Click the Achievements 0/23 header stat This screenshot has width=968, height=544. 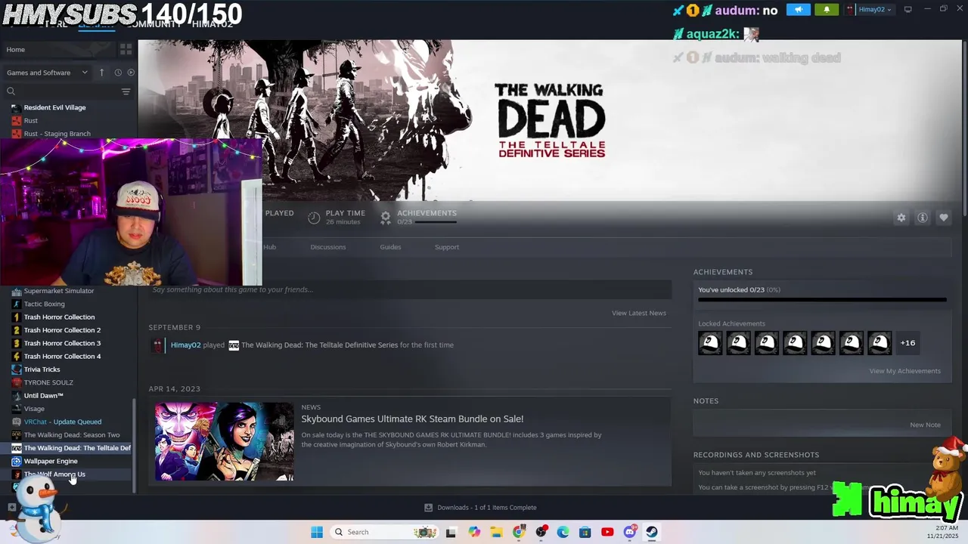click(419, 217)
